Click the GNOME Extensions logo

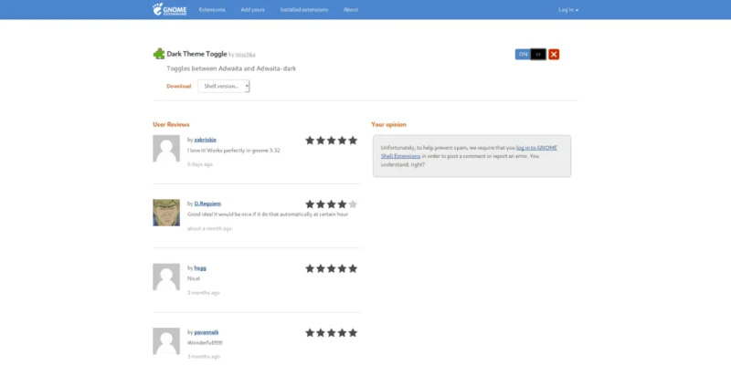tap(169, 9)
